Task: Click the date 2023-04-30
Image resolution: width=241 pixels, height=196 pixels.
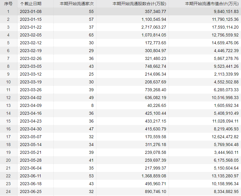Action: coord(31,129)
